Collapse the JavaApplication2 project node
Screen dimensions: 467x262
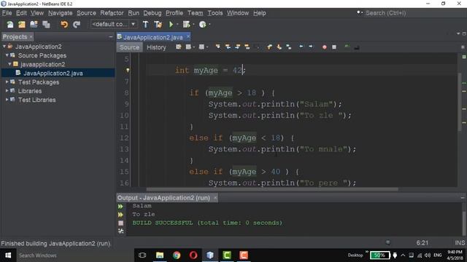(4, 47)
